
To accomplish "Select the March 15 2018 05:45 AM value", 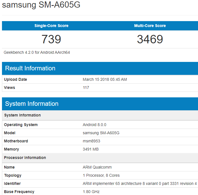I will point(105,79).
